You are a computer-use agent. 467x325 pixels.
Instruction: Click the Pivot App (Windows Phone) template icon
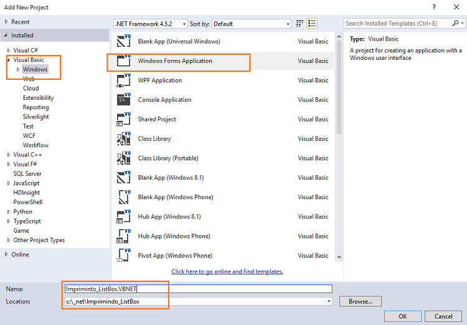coord(124,255)
